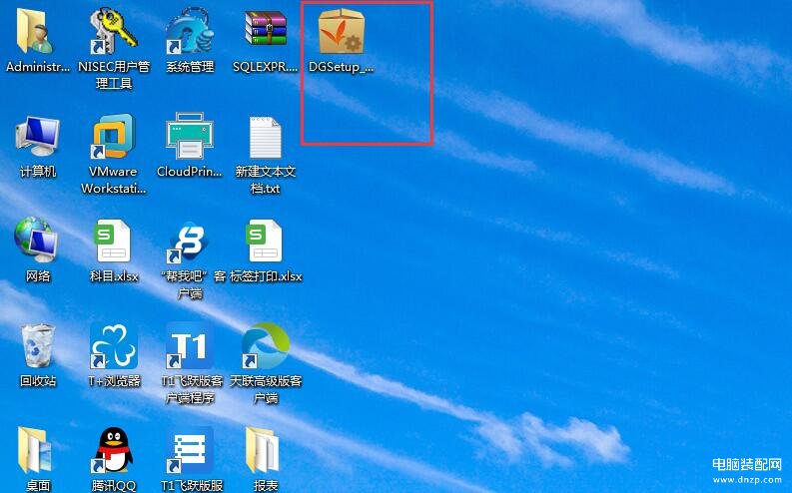The height and width of the screenshot is (493, 792).
Task: Select the VMware Workstation shortcut icon
Action: tap(114, 137)
